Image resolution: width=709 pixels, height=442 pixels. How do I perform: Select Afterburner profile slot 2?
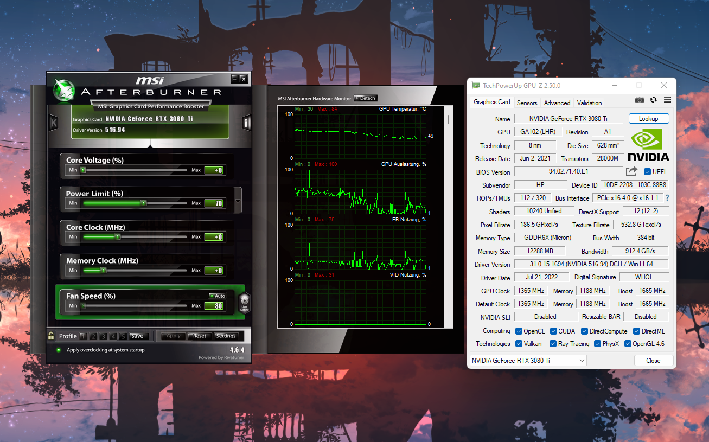click(93, 336)
